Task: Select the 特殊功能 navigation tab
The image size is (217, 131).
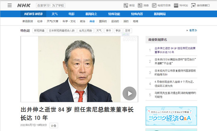Action: click(x=114, y=14)
